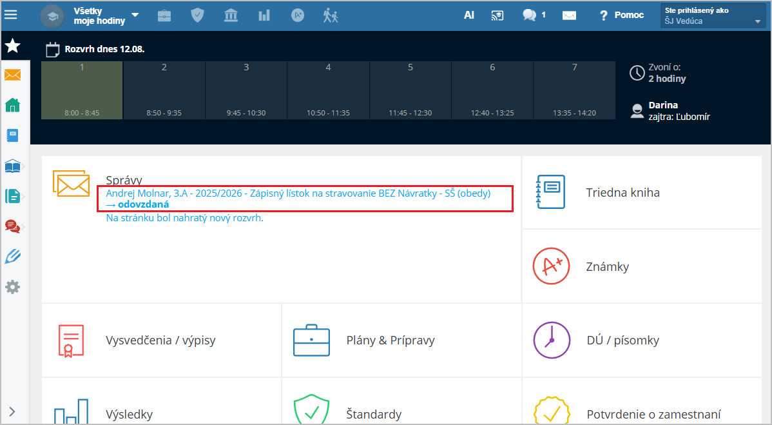Select timetable lesson 1 slot 8:00 - 8:45
The image size is (772, 425).
point(82,90)
